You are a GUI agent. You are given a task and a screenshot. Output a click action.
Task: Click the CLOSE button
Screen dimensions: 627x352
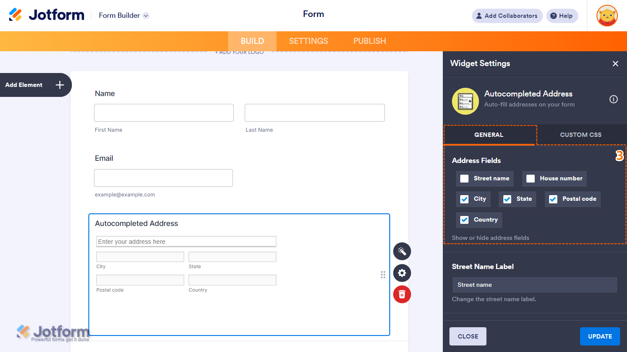pos(468,336)
